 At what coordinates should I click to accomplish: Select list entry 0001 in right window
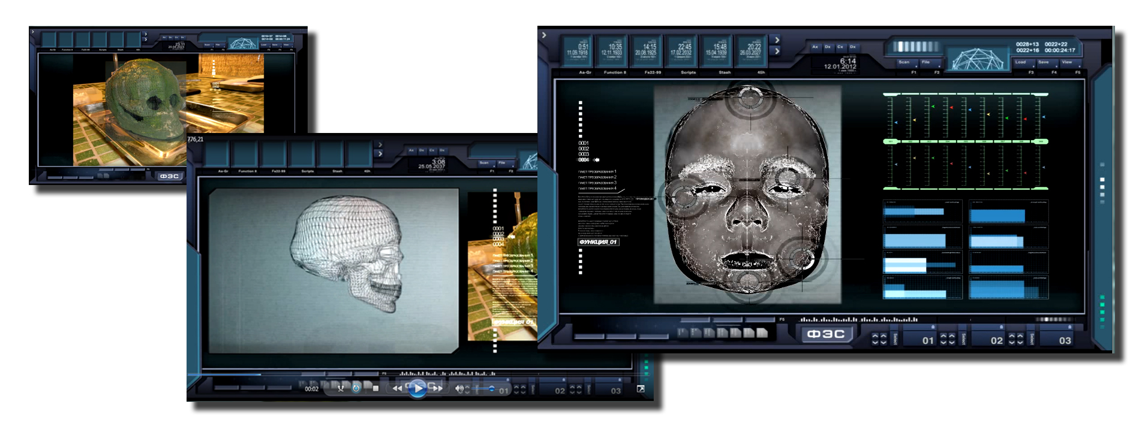coord(584,143)
